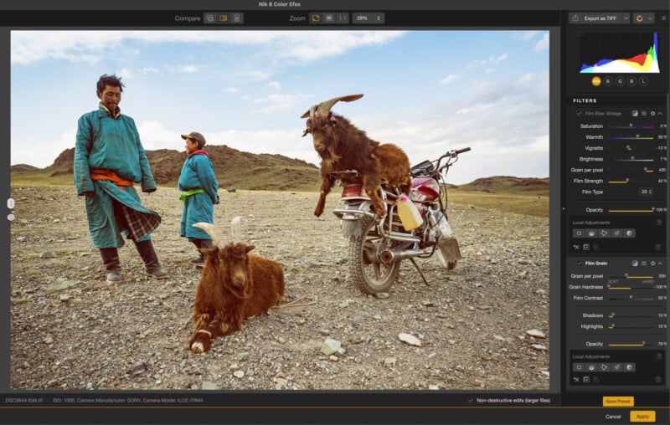This screenshot has height=425, width=670.
Task: Uncheck the Film Grain filter
Action: (579, 263)
